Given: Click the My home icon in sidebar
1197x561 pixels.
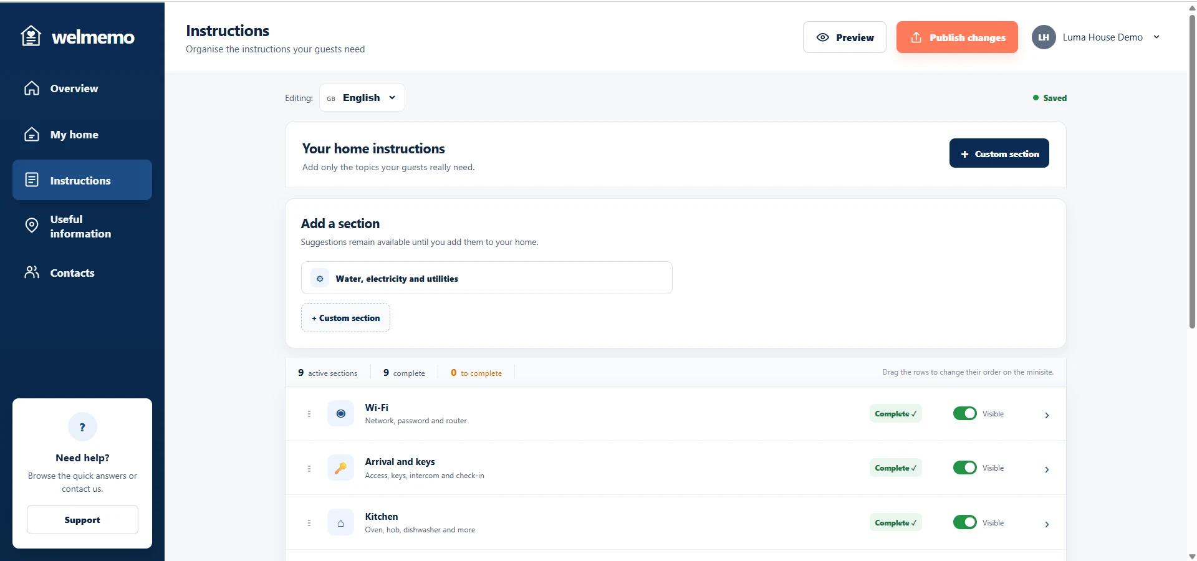Looking at the screenshot, I should [x=32, y=135].
